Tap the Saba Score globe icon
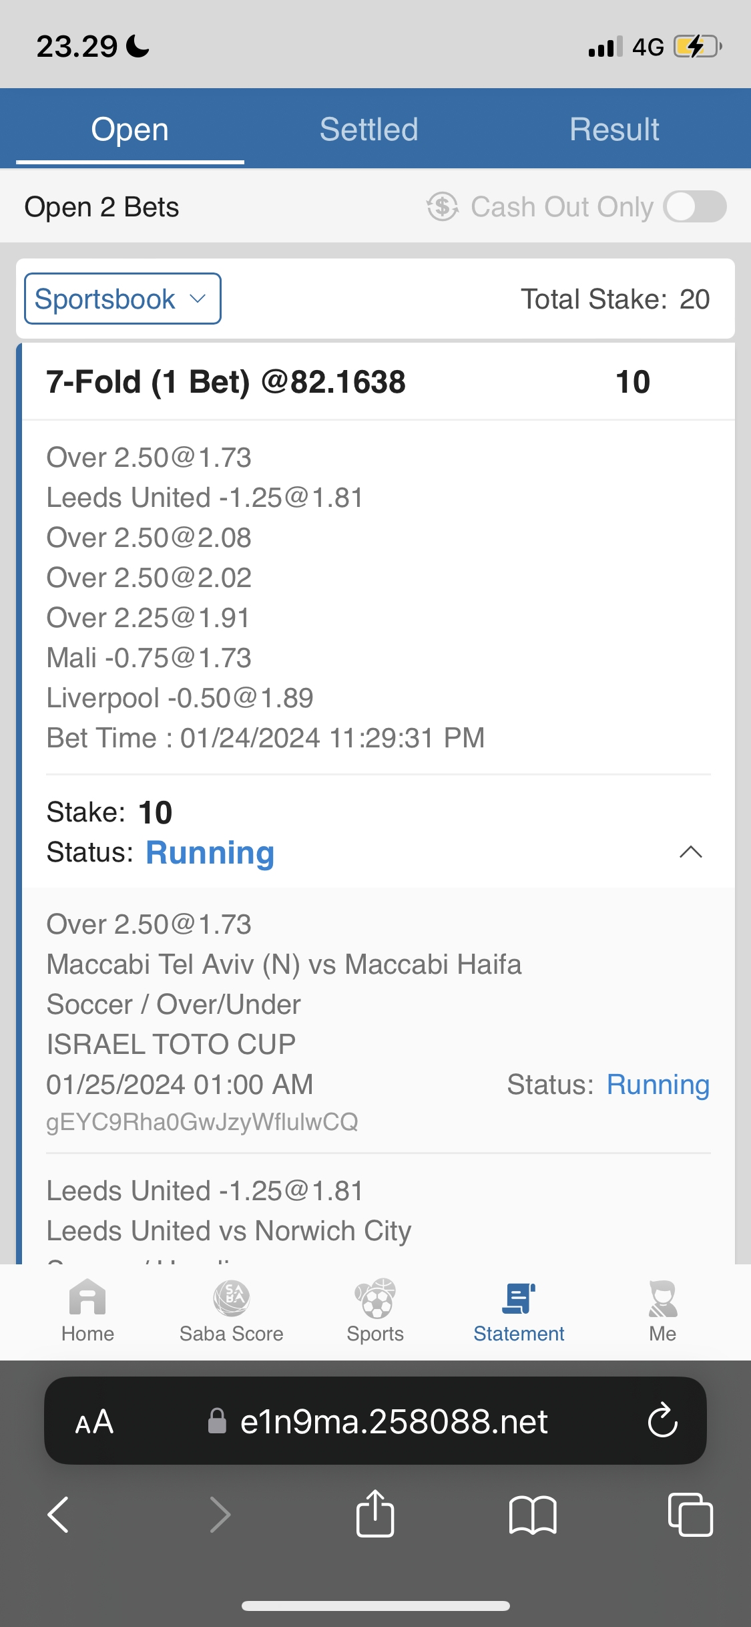This screenshot has height=1627, width=751. (x=231, y=1299)
